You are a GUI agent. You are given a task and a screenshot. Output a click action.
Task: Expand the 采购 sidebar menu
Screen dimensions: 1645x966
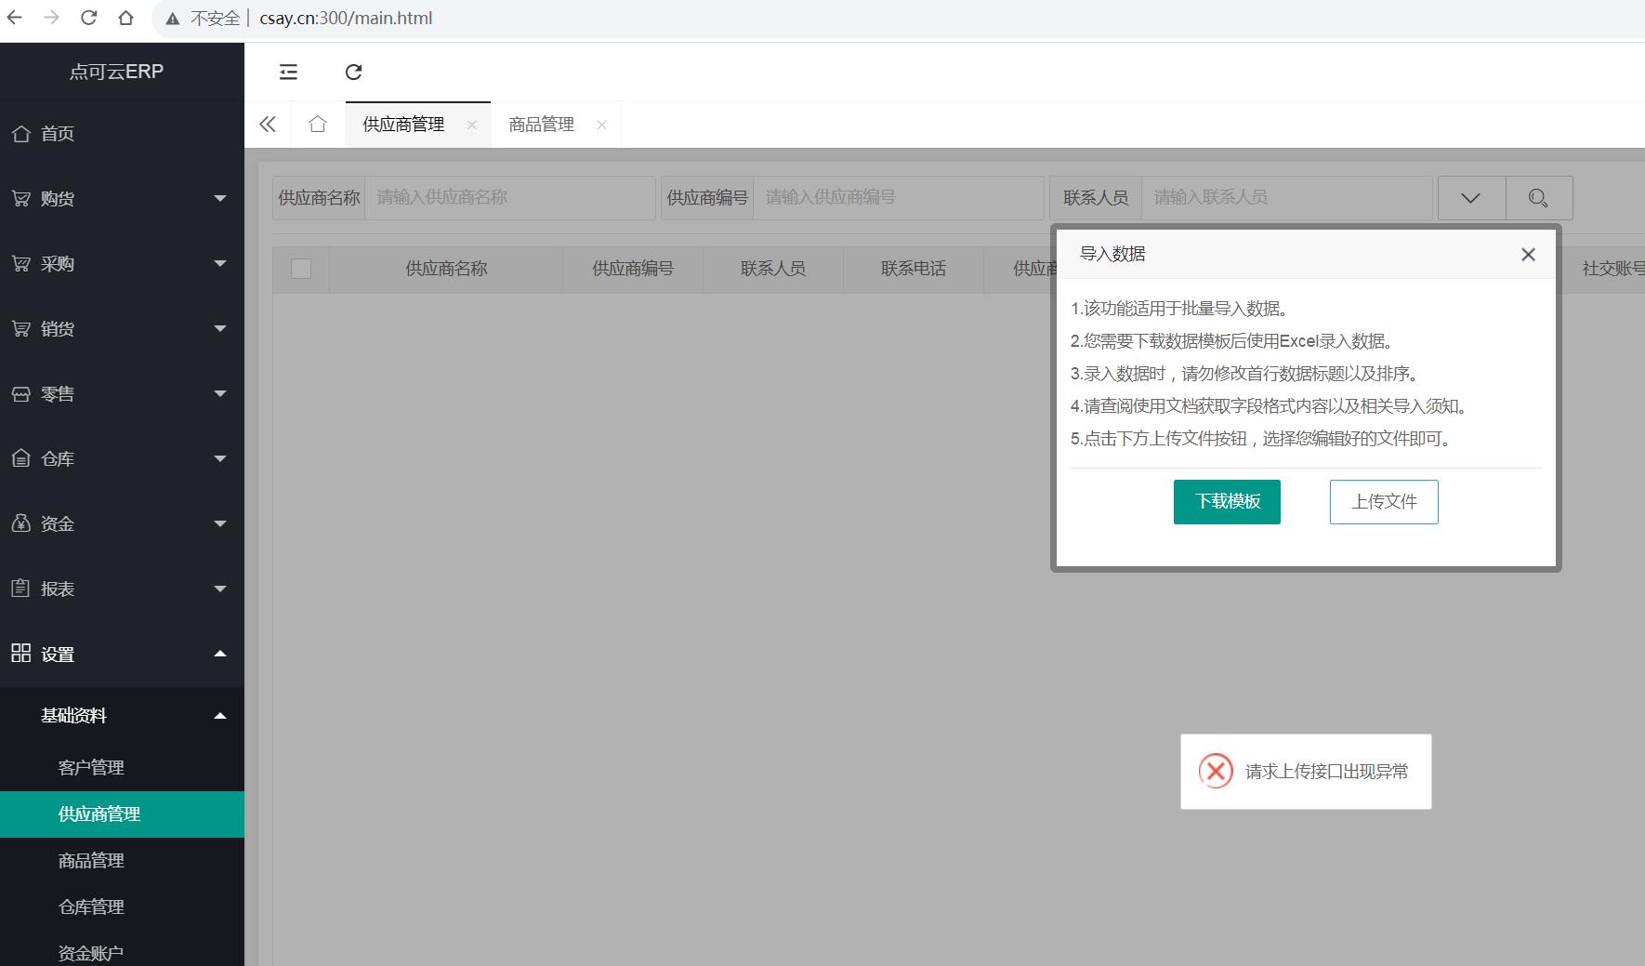pyautogui.click(x=122, y=264)
